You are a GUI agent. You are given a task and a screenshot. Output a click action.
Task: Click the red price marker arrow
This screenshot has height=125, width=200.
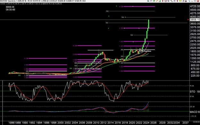point(188,20)
